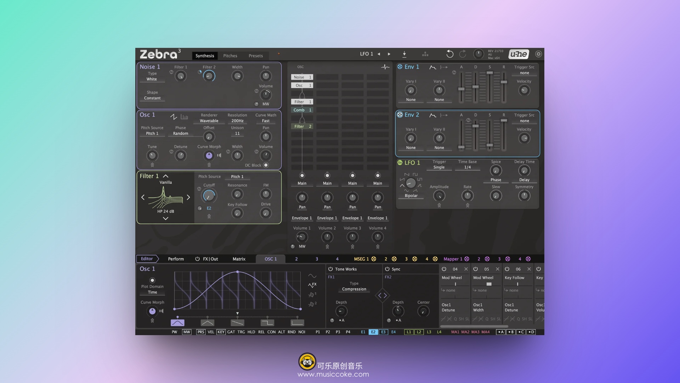Open the settings gear in header
The width and height of the screenshot is (680, 383).
point(538,54)
